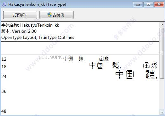Image resolution: width=165 pixels, height=116 pixels.
Task: Click the 24-point sample text 中国
Action: click(x=125, y=74)
